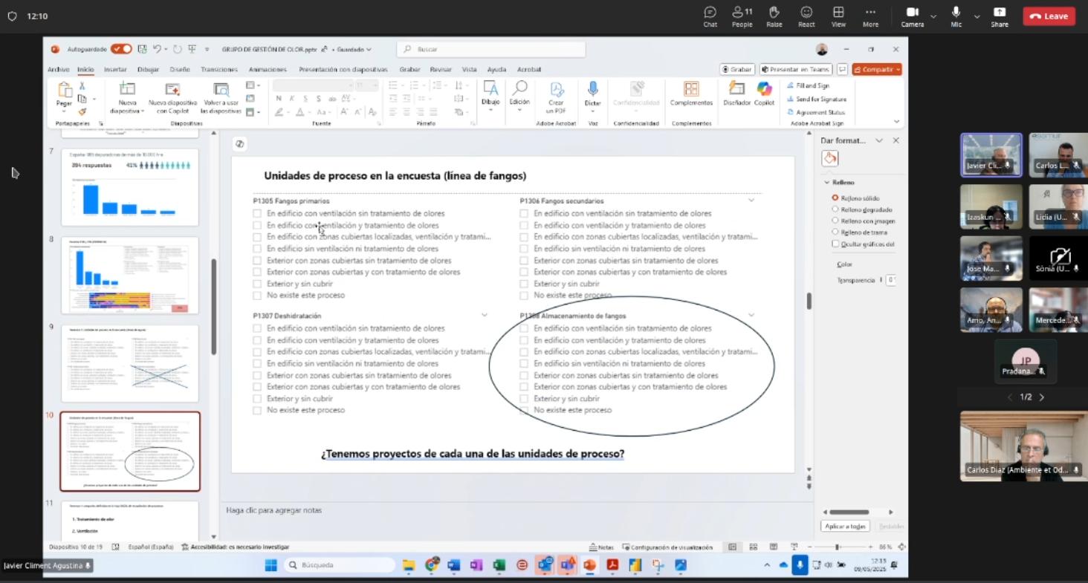Select Relleno degradado radio button
Viewport: 1088px width, 583px height.
pos(835,209)
